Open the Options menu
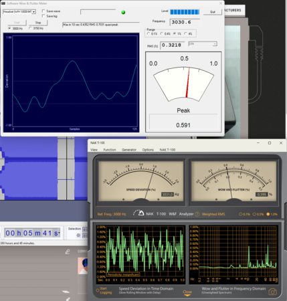 pyautogui.click(x=148, y=150)
